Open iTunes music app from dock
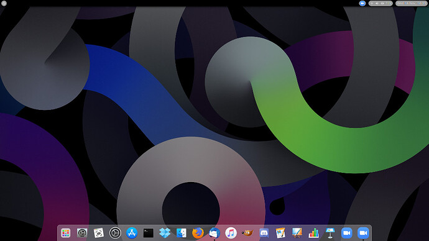429x241 pixels. 231,233
